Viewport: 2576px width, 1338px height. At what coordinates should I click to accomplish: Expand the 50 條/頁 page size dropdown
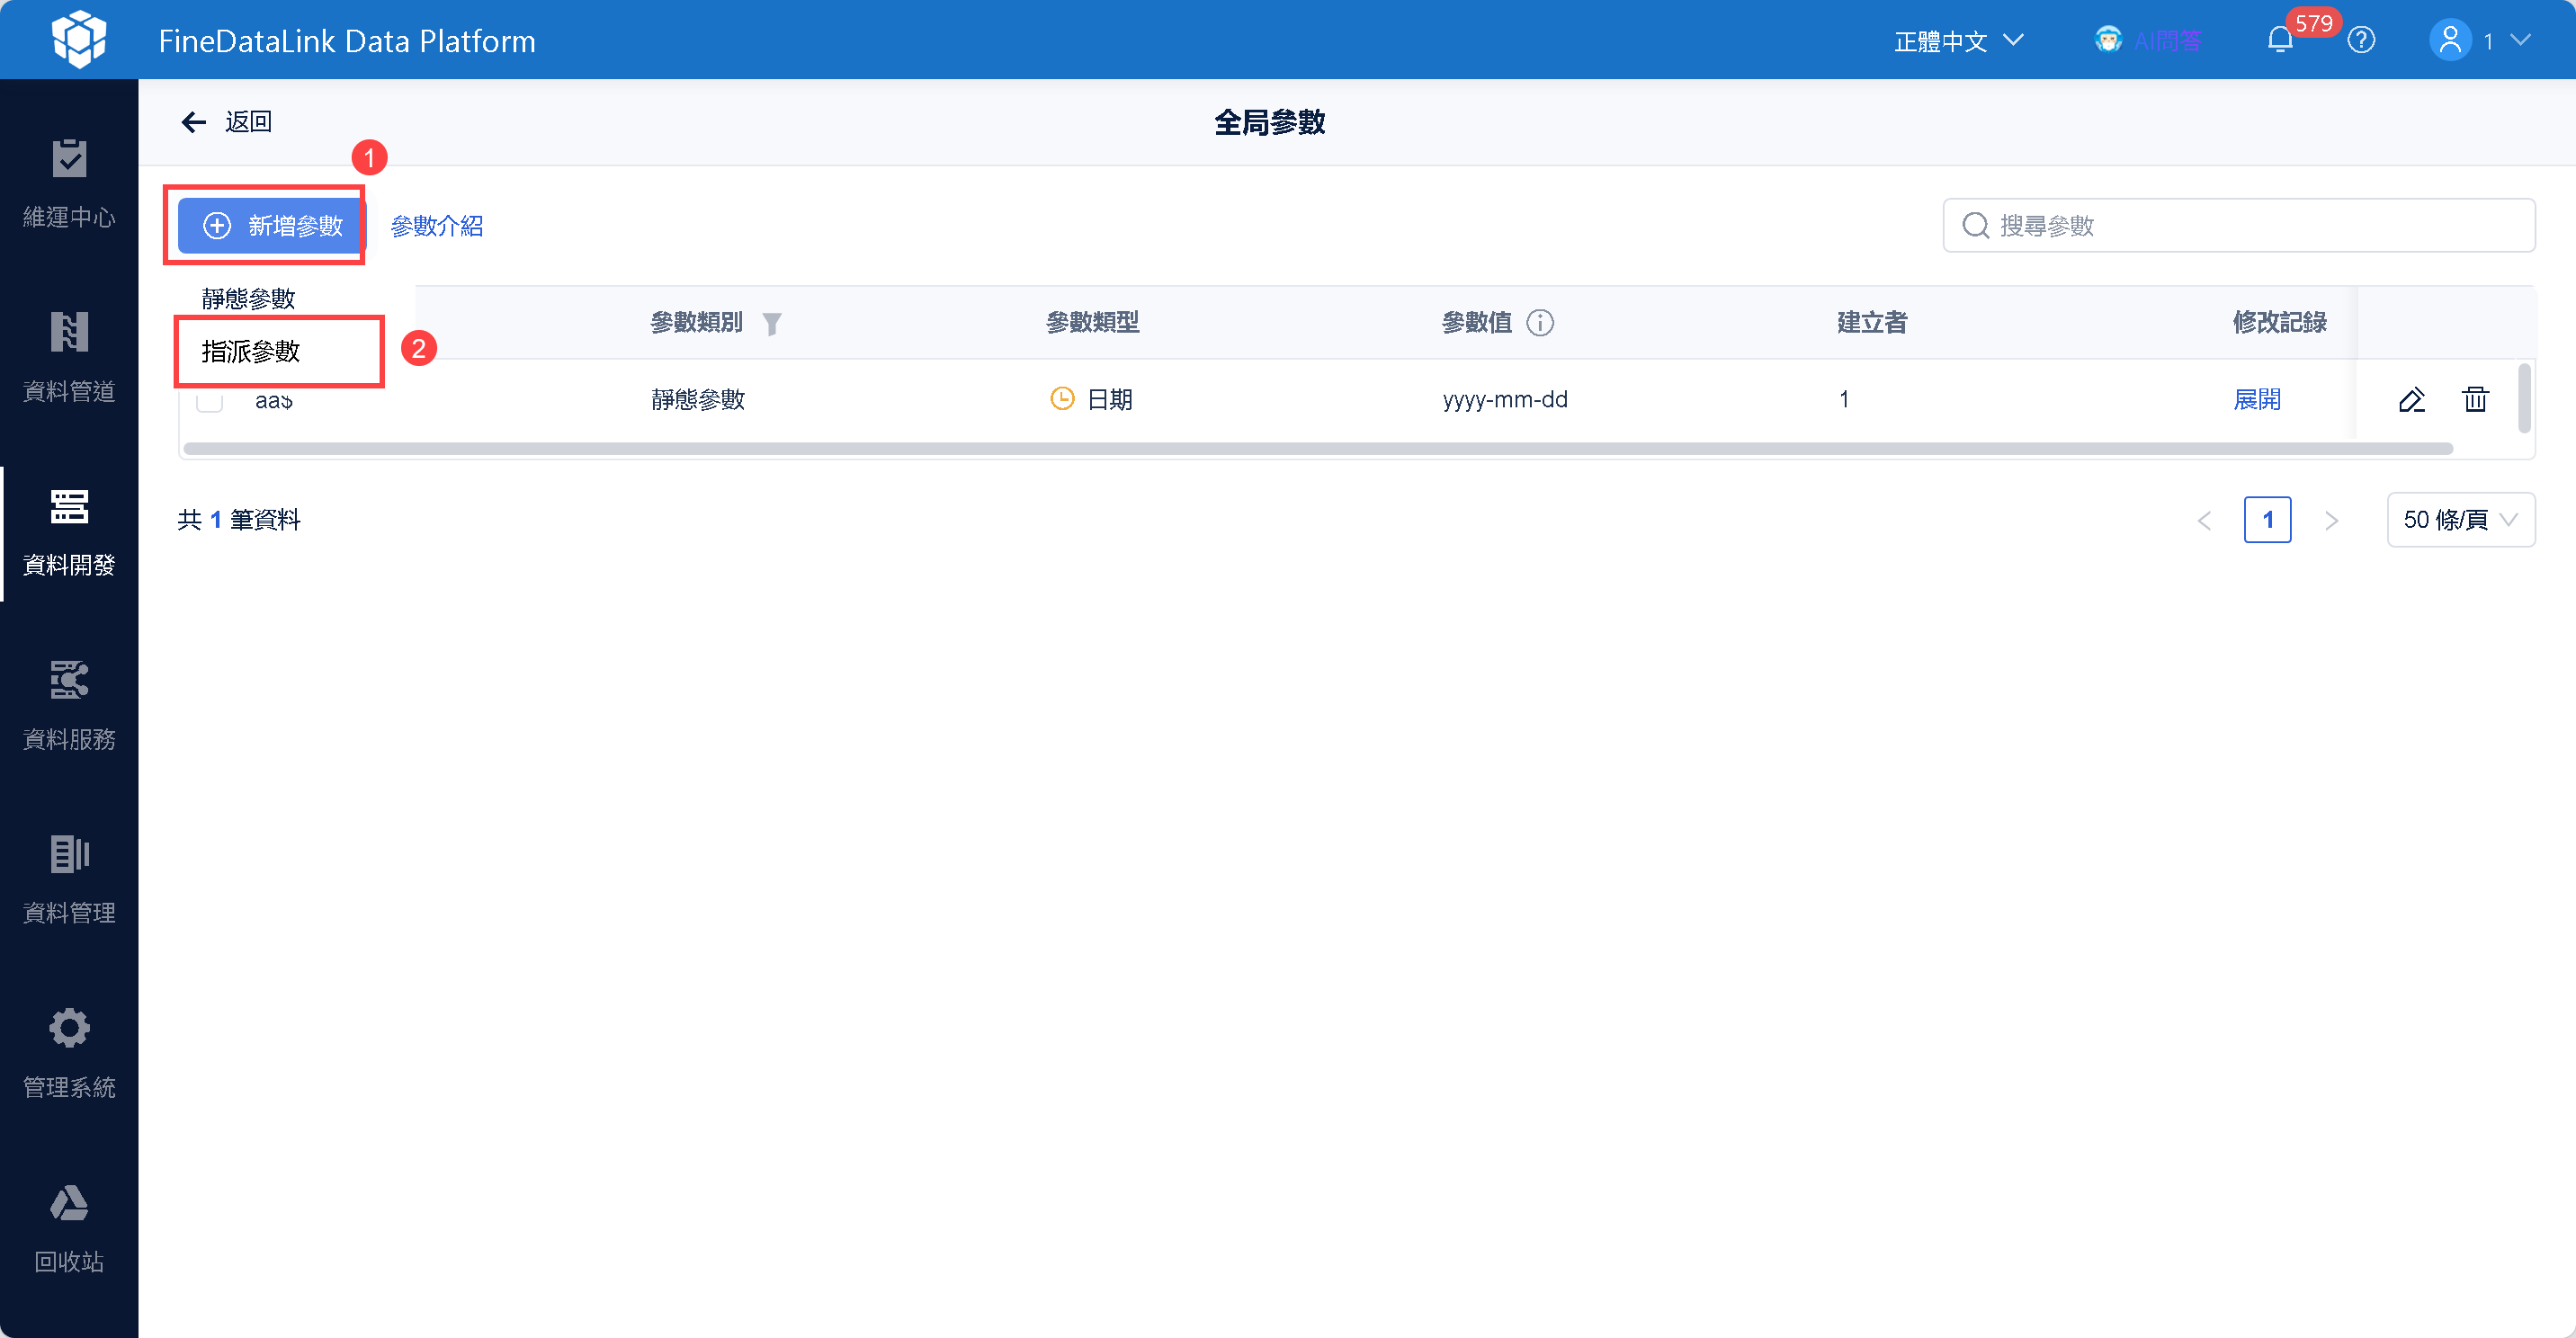(2460, 520)
